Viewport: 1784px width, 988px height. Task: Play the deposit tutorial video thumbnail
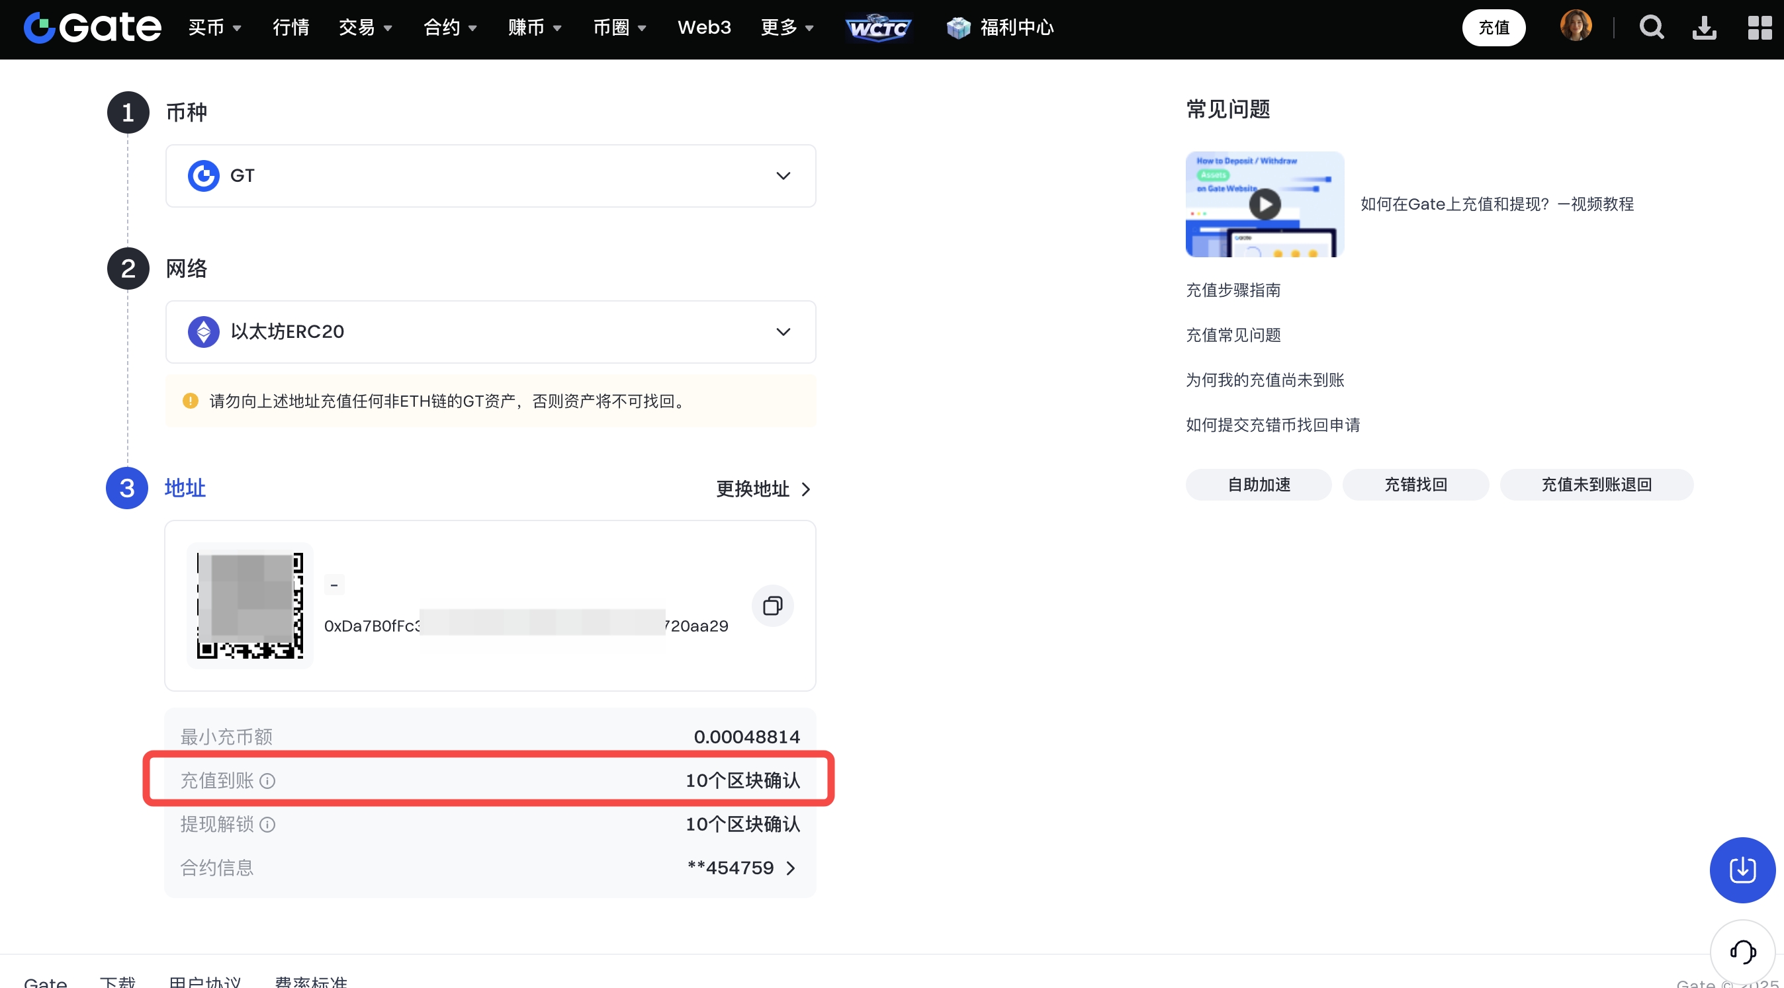[1265, 205]
